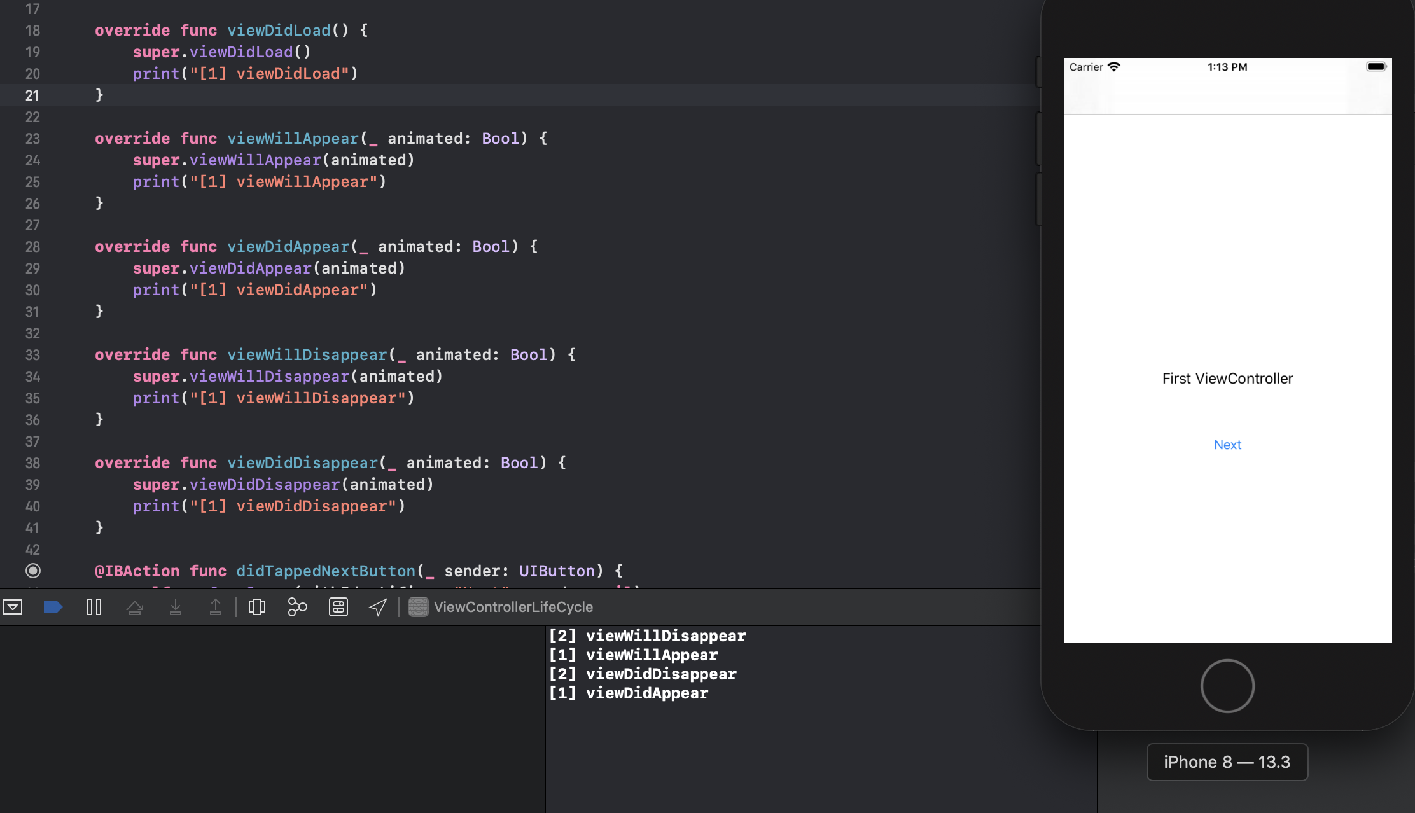This screenshot has width=1415, height=813.
Task: Open the Debug Memory Graph icon
Action: (x=297, y=607)
